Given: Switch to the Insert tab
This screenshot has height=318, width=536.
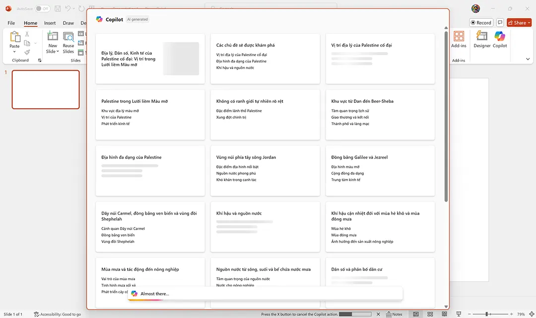Looking at the screenshot, I should point(50,23).
